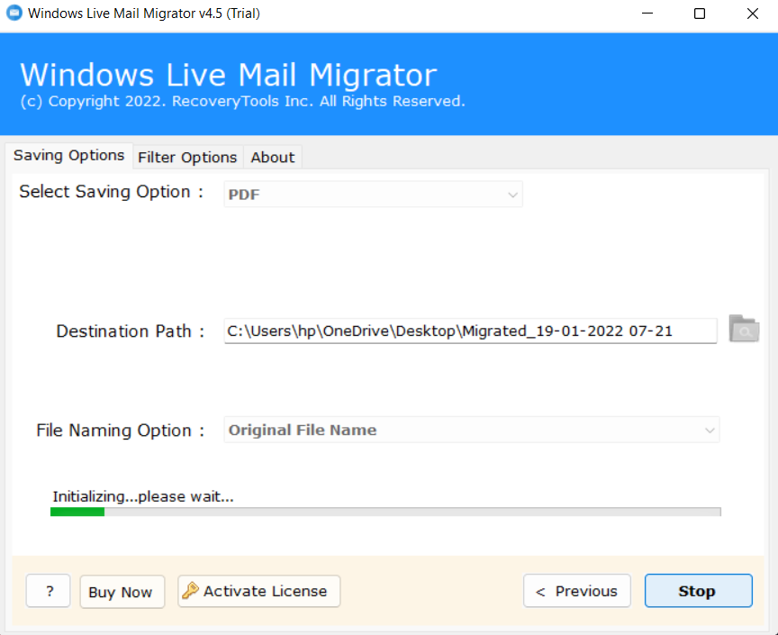This screenshot has height=635, width=778.
Task: Click the Activate License button label
Action: coord(265,591)
